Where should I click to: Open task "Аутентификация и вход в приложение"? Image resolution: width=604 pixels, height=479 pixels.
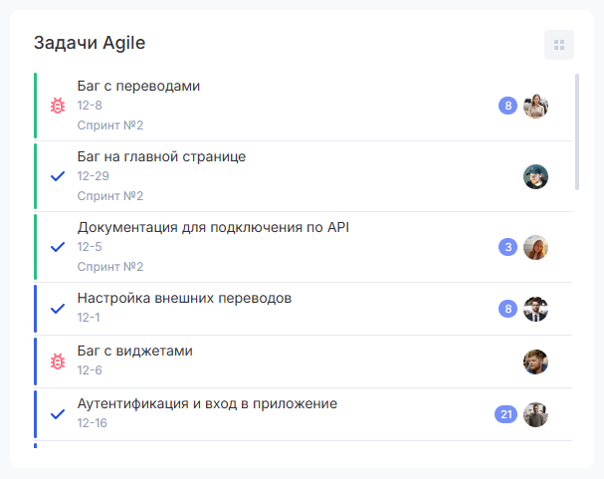pos(207,404)
